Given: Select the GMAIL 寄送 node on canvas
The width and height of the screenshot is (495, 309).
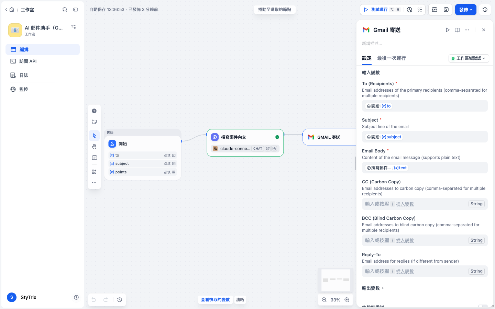Looking at the screenshot, I should click(329, 137).
